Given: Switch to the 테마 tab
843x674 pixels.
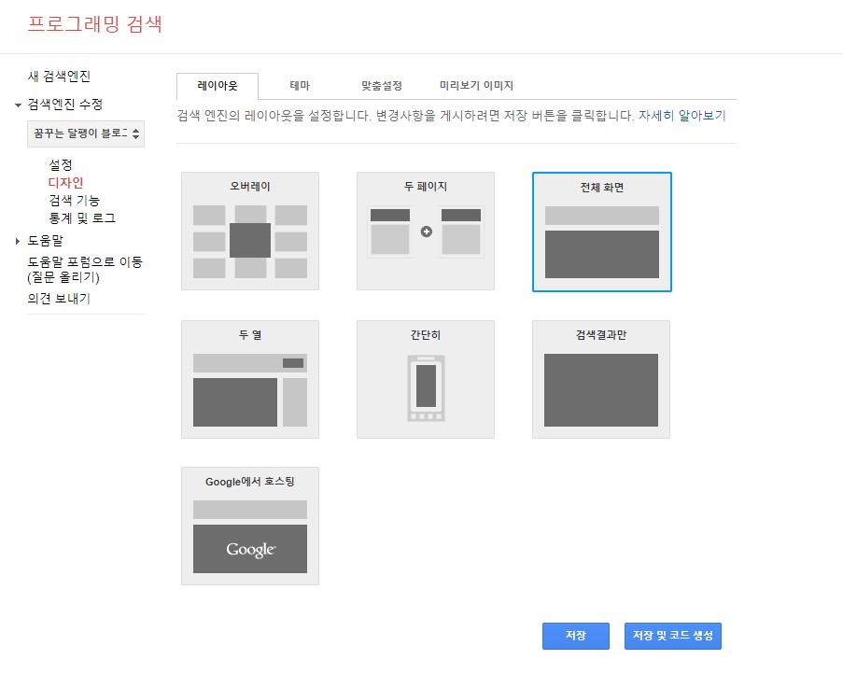Looking at the screenshot, I should pyautogui.click(x=300, y=86).
